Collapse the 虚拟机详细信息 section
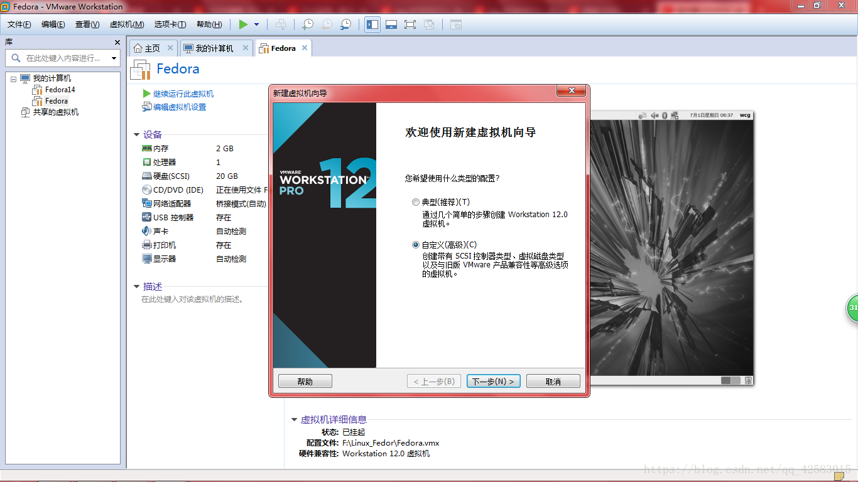The height and width of the screenshot is (482, 858). [294, 420]
